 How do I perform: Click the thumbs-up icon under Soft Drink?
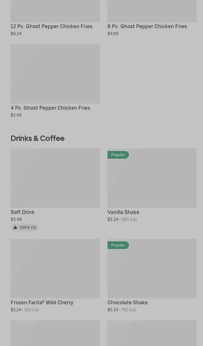pos(15,228)
